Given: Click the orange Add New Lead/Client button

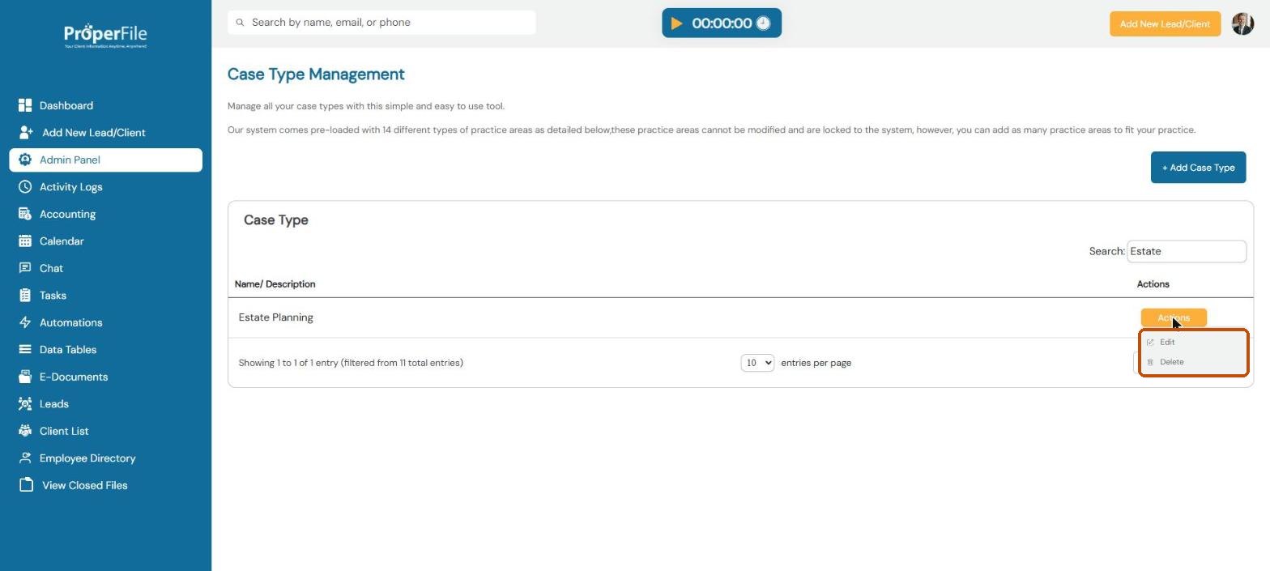Looking at the screenshot, I should (1165, 23).
